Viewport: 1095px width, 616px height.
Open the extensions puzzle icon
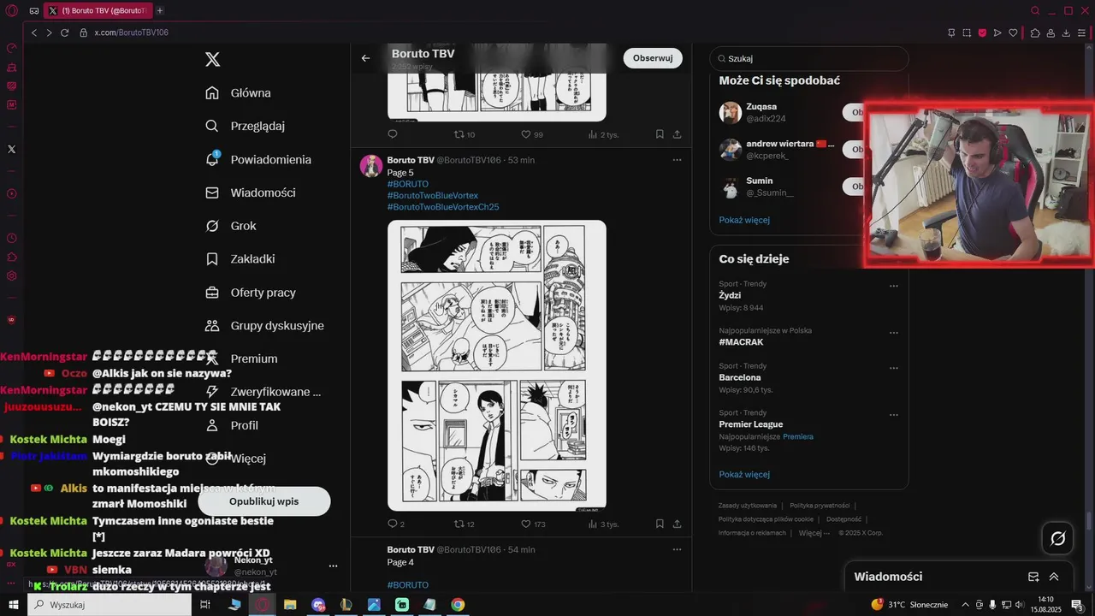[1035, 33]
